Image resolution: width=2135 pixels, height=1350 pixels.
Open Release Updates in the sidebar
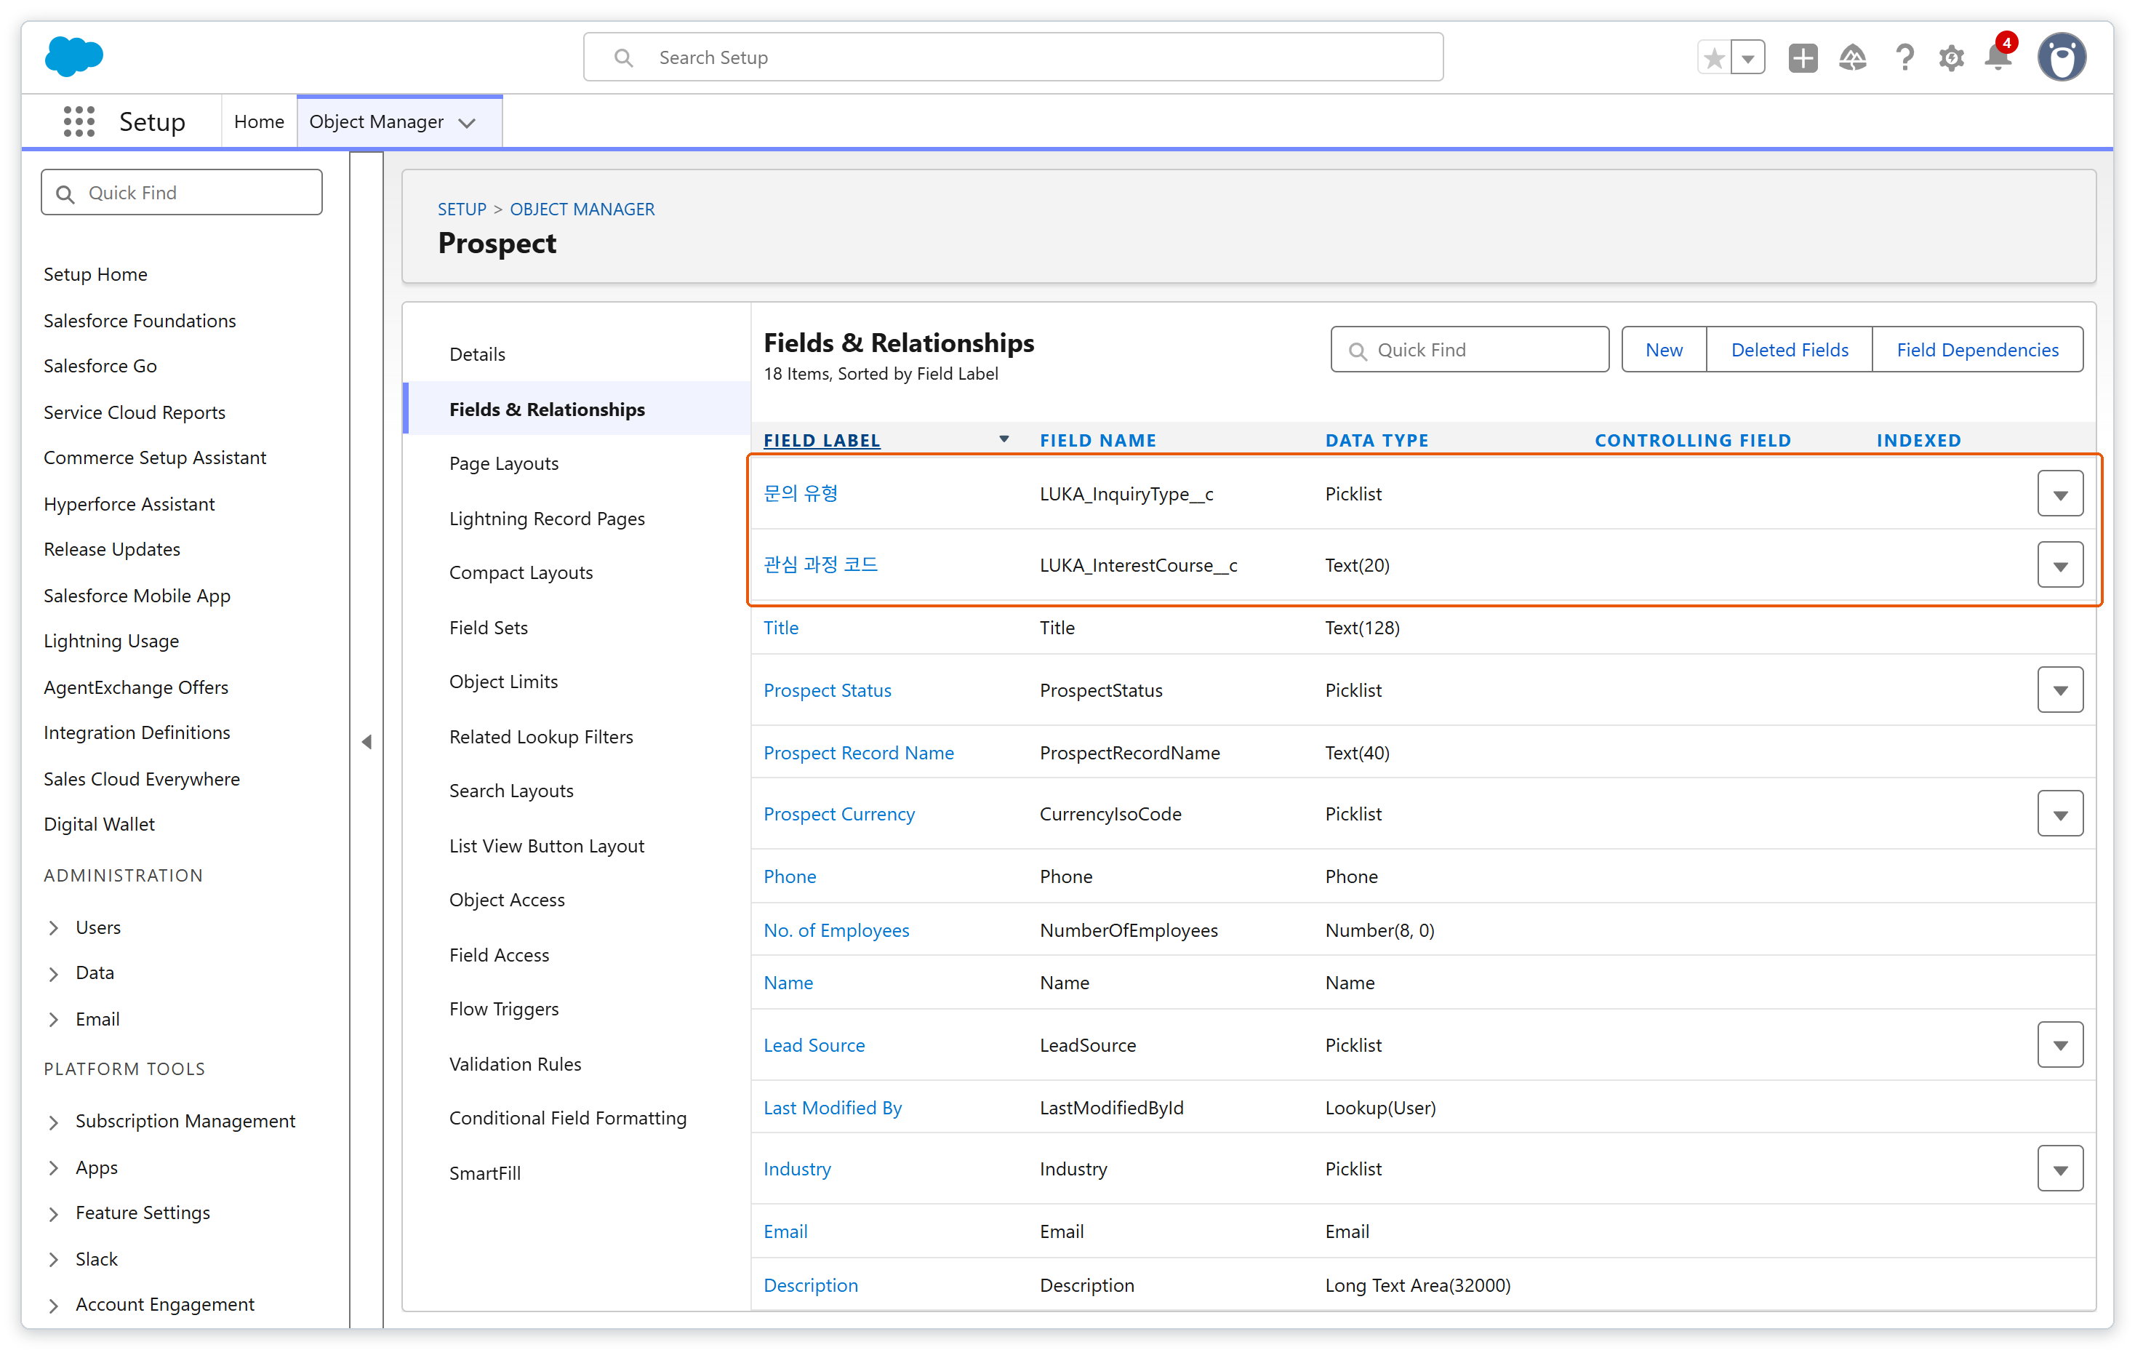112,549
